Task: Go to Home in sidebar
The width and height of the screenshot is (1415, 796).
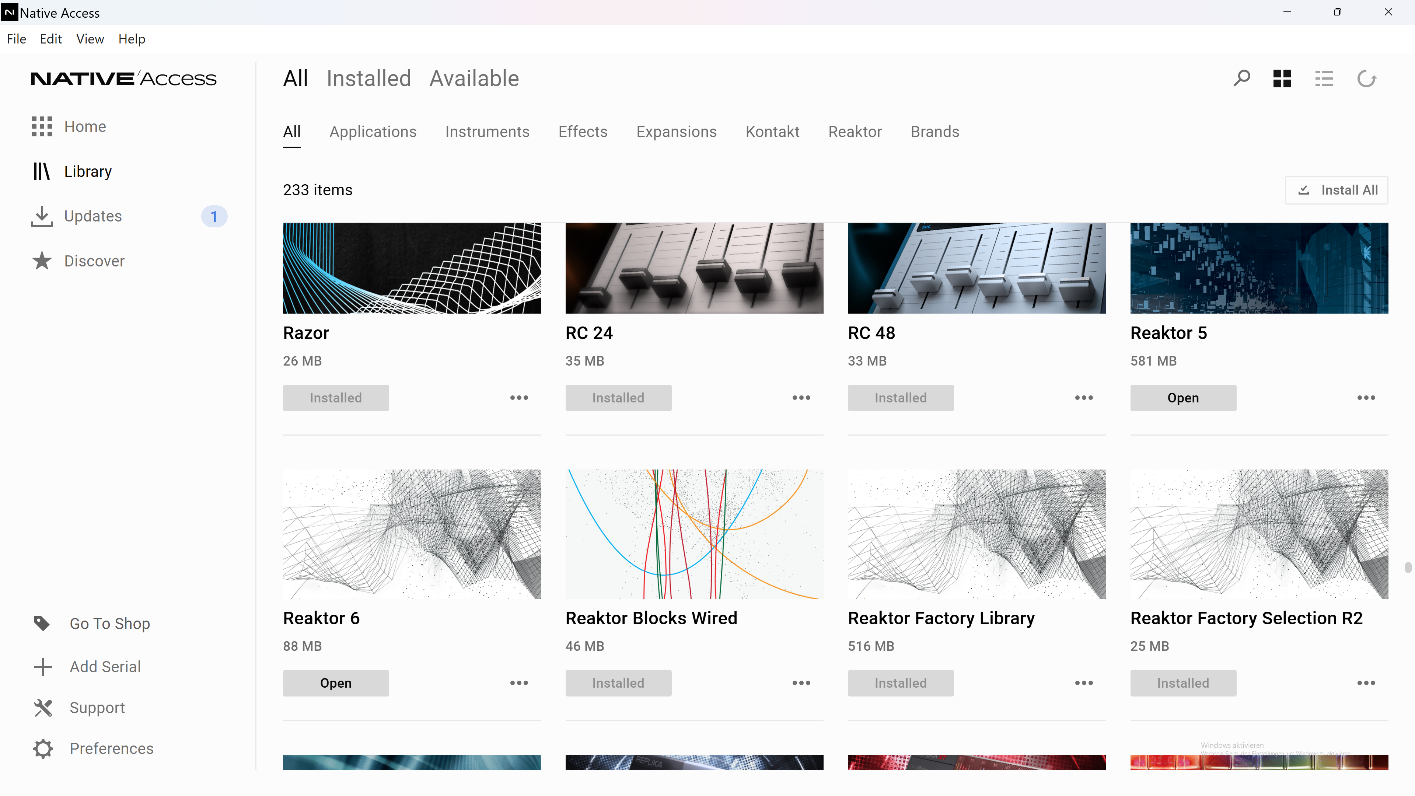Action: (85, 126)
